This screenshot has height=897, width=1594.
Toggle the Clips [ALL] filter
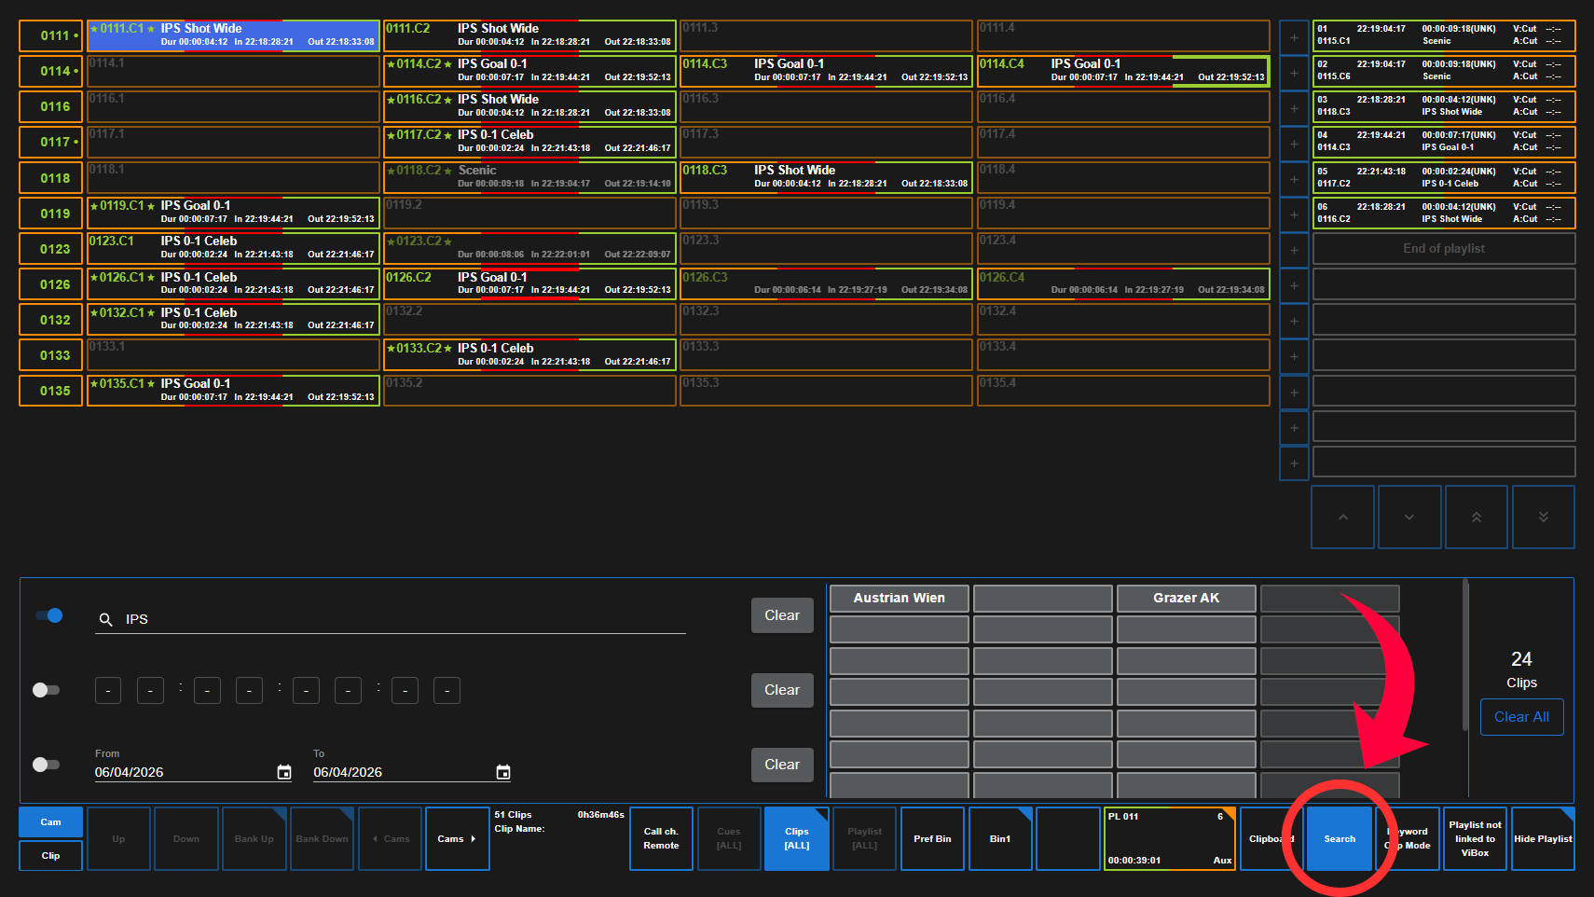click(x=797, y=839)
